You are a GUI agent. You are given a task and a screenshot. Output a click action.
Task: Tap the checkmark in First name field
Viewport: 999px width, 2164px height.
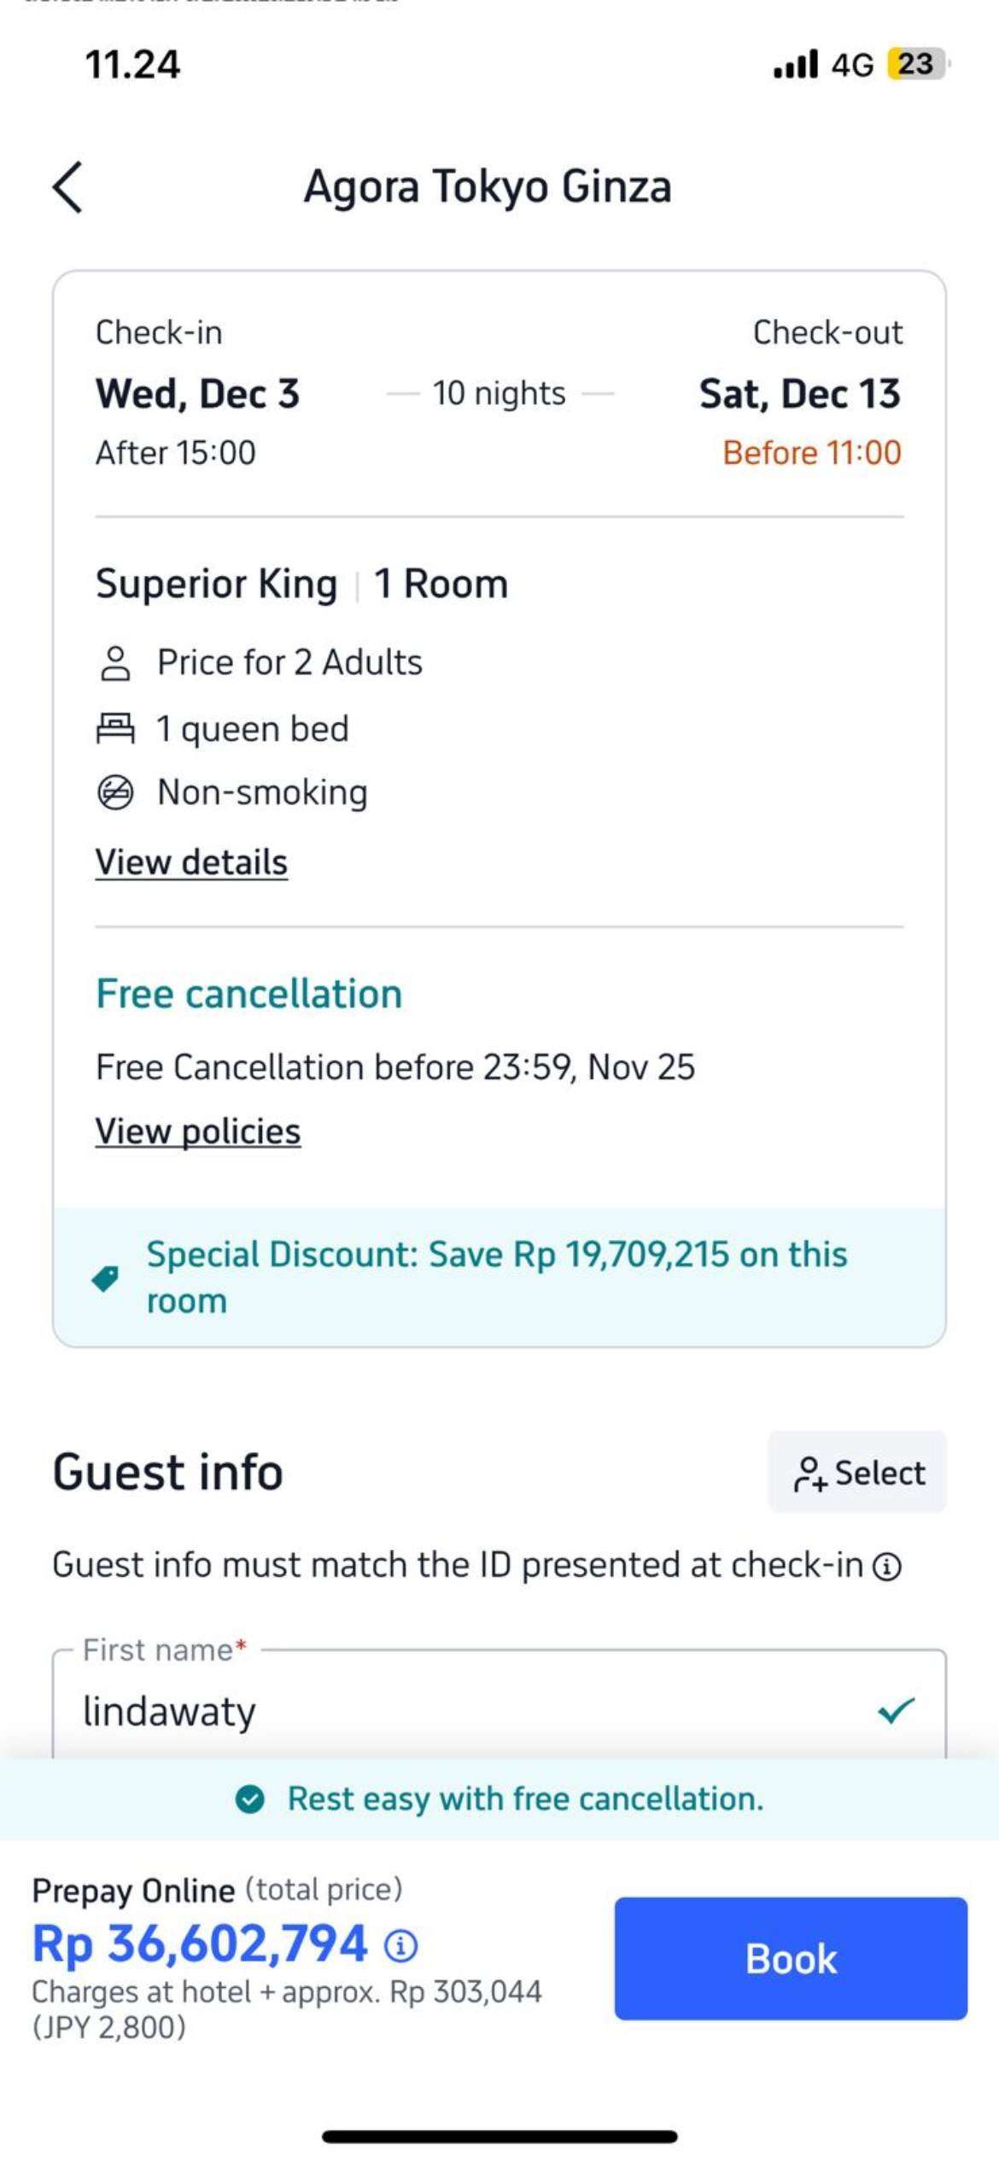tap(896, 1710)
